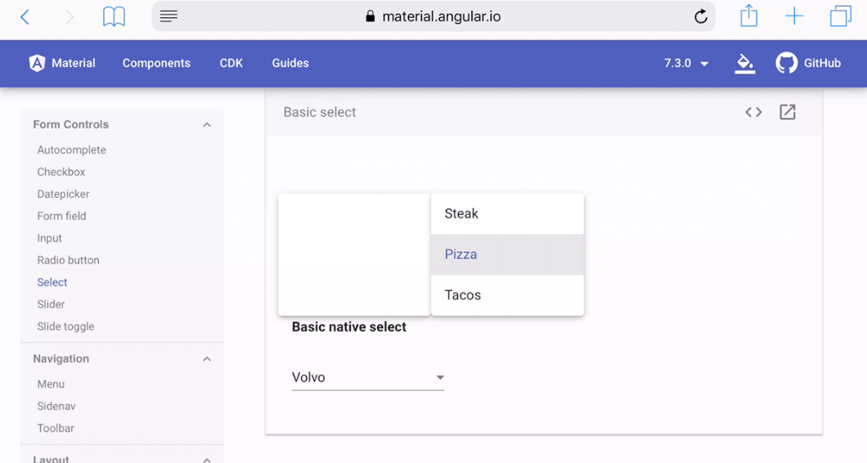Open Toolbar in sidebar
This screenshot has height=463, width=867.
(56, 428)
